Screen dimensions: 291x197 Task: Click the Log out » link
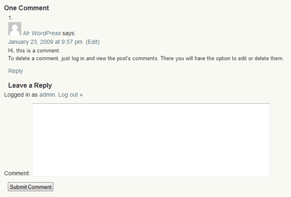click(x=70, y=95)
